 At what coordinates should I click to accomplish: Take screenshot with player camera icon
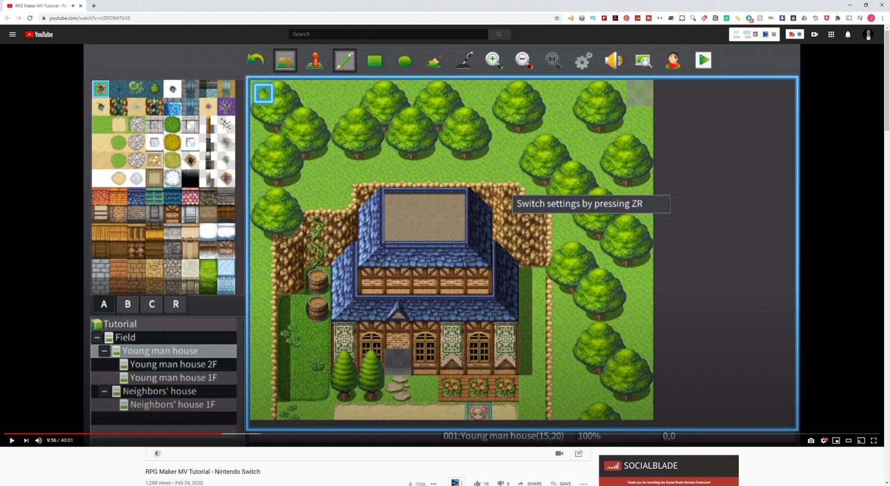[811, 441]
